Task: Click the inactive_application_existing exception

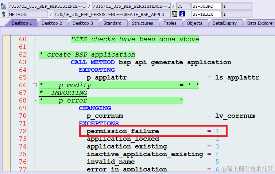Action: [x=145, y=154]
